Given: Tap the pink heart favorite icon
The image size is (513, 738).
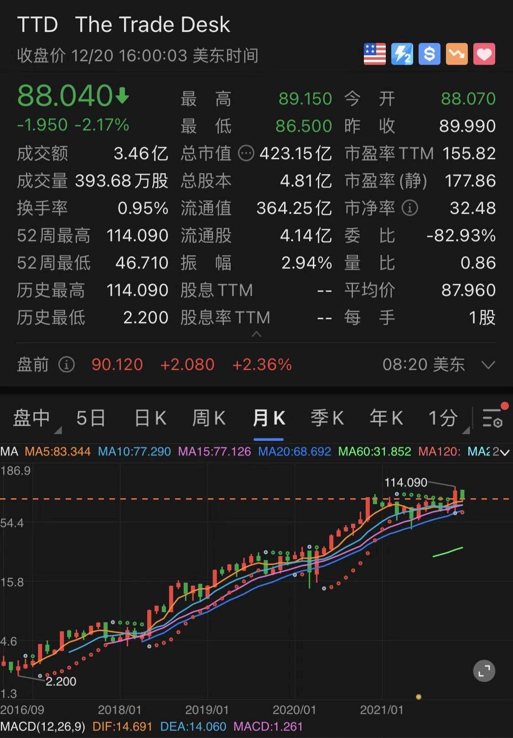Looking at the screenshot, I should click(484, 54).
